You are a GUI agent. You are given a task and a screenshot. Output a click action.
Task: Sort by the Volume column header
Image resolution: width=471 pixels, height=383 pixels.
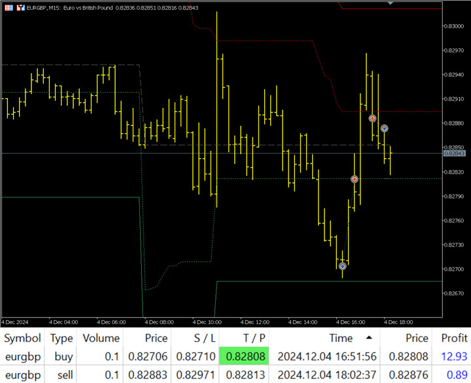coord(101,338)
